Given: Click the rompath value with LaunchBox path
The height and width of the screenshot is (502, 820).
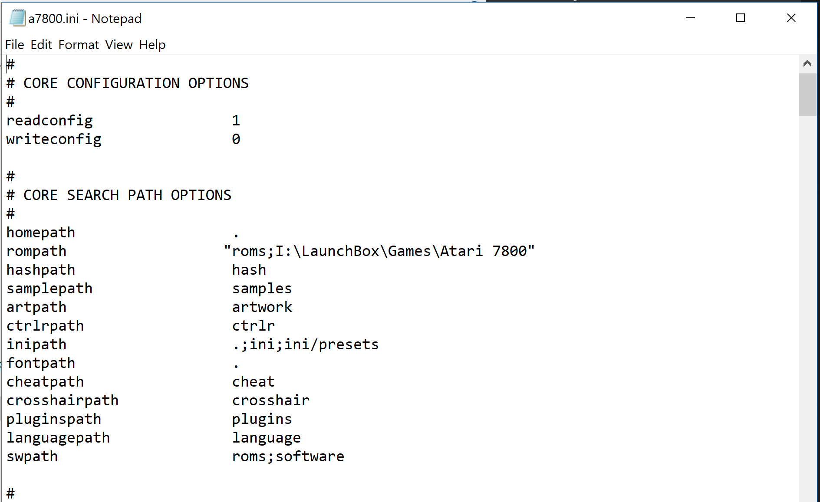Looking at the screenshot, I should [379, 251].
